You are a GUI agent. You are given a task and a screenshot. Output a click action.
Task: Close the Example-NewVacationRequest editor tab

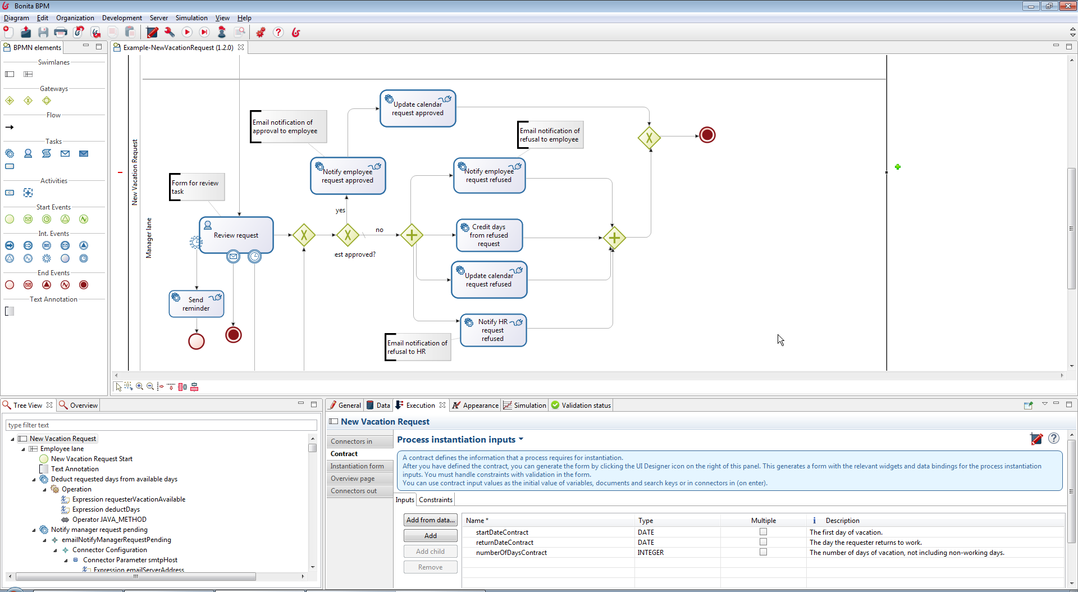(x=241, y=47)
